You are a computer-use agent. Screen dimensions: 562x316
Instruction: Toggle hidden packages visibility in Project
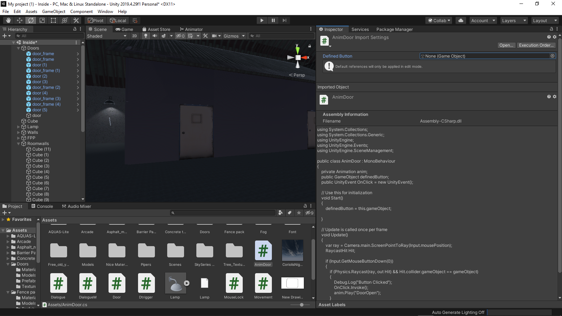click(309, 212)
